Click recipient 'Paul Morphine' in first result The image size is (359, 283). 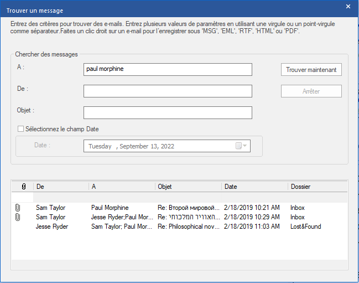tap(110, 208)
